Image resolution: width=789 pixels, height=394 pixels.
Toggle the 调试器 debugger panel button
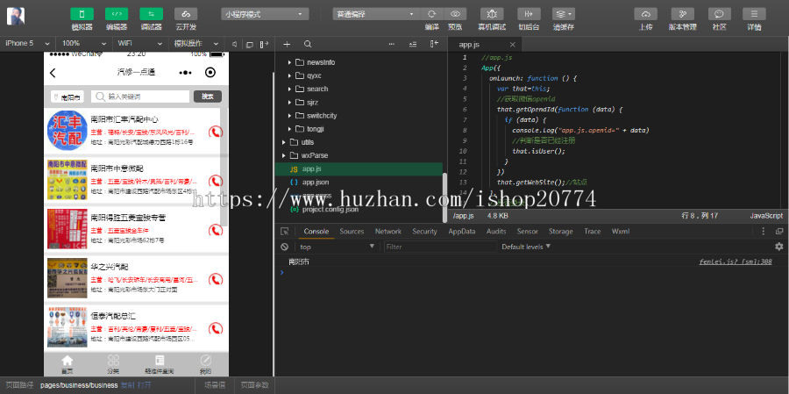151,14
